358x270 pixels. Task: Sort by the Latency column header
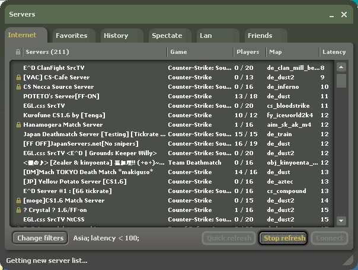[334, 52]
